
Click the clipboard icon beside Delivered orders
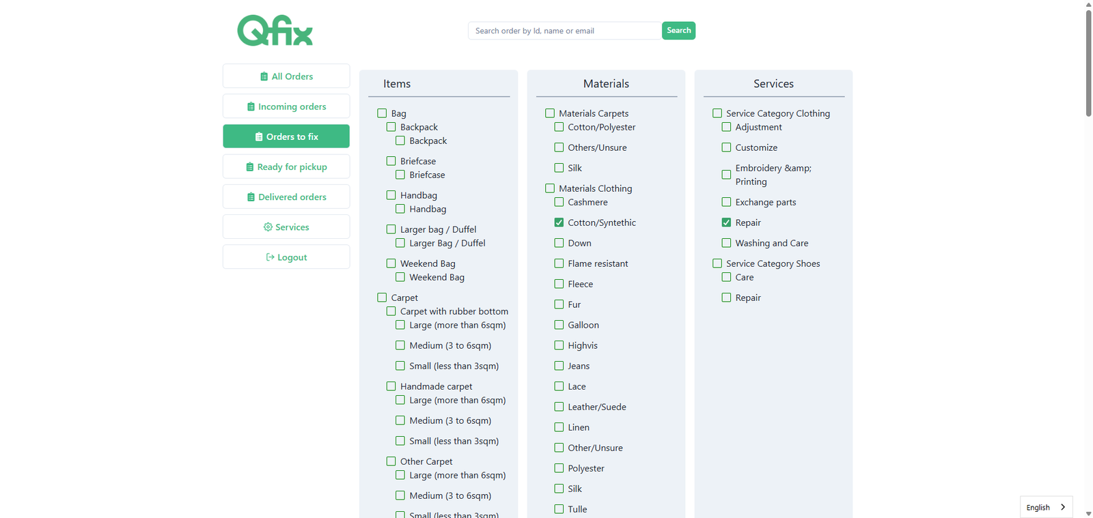251,197
